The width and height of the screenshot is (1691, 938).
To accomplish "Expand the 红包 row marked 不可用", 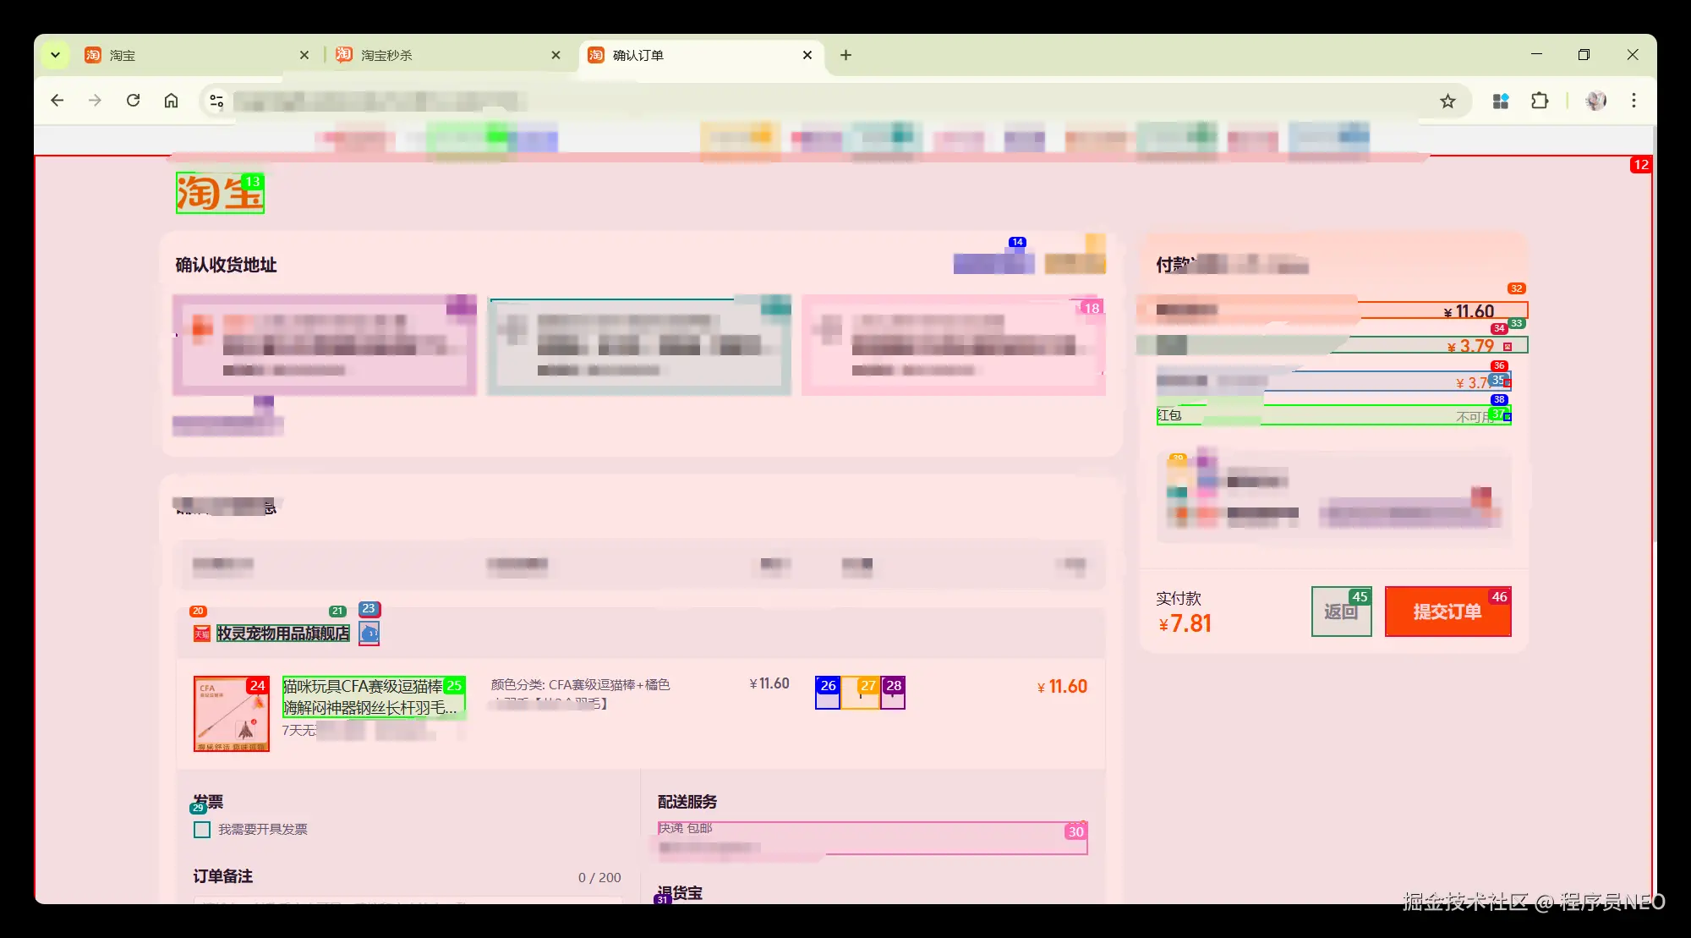I will [1507, 417].
